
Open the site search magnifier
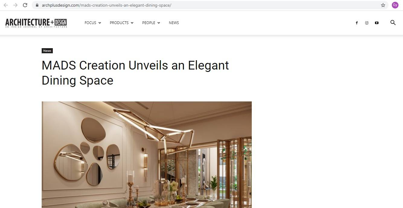tap(393, 23)
